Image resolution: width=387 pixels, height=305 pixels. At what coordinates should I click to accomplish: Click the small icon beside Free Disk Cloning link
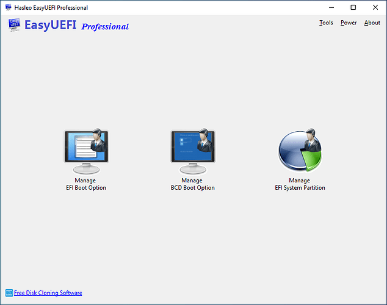click(9, 293)
